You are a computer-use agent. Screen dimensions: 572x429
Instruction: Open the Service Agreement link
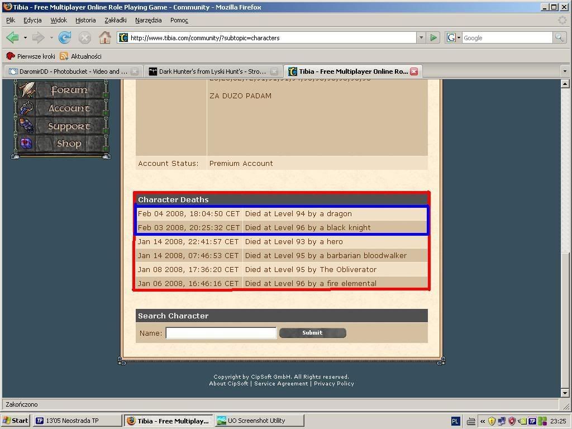(x=281, y=383)
